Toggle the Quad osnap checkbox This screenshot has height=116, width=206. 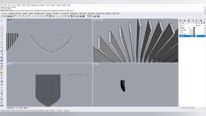pos(40,111)
